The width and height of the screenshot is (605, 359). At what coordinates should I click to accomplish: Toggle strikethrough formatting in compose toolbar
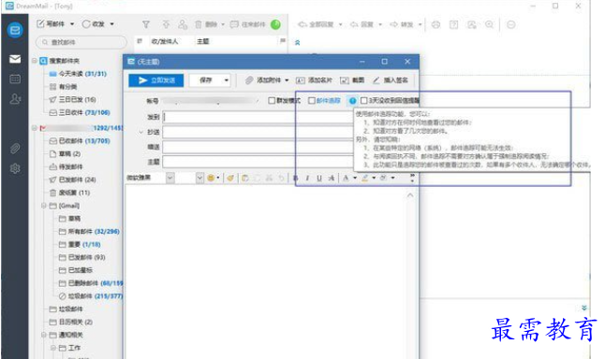point(331,178)
